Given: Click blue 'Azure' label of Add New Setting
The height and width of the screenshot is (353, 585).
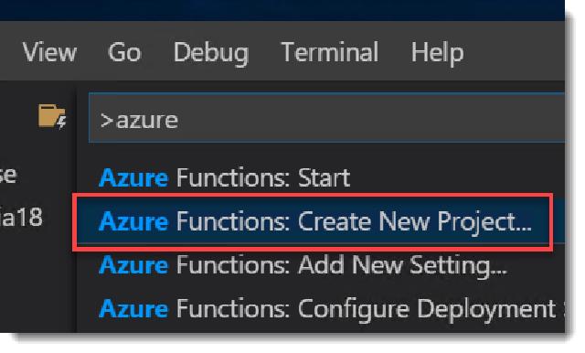Looking at the screenshot, I should [x=133, y=265].
